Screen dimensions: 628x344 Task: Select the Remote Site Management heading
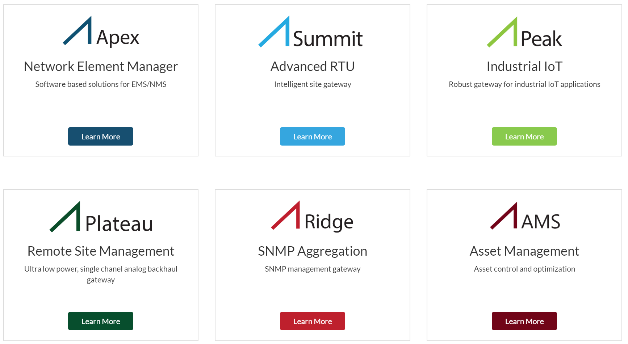click(x=101, y=251)
